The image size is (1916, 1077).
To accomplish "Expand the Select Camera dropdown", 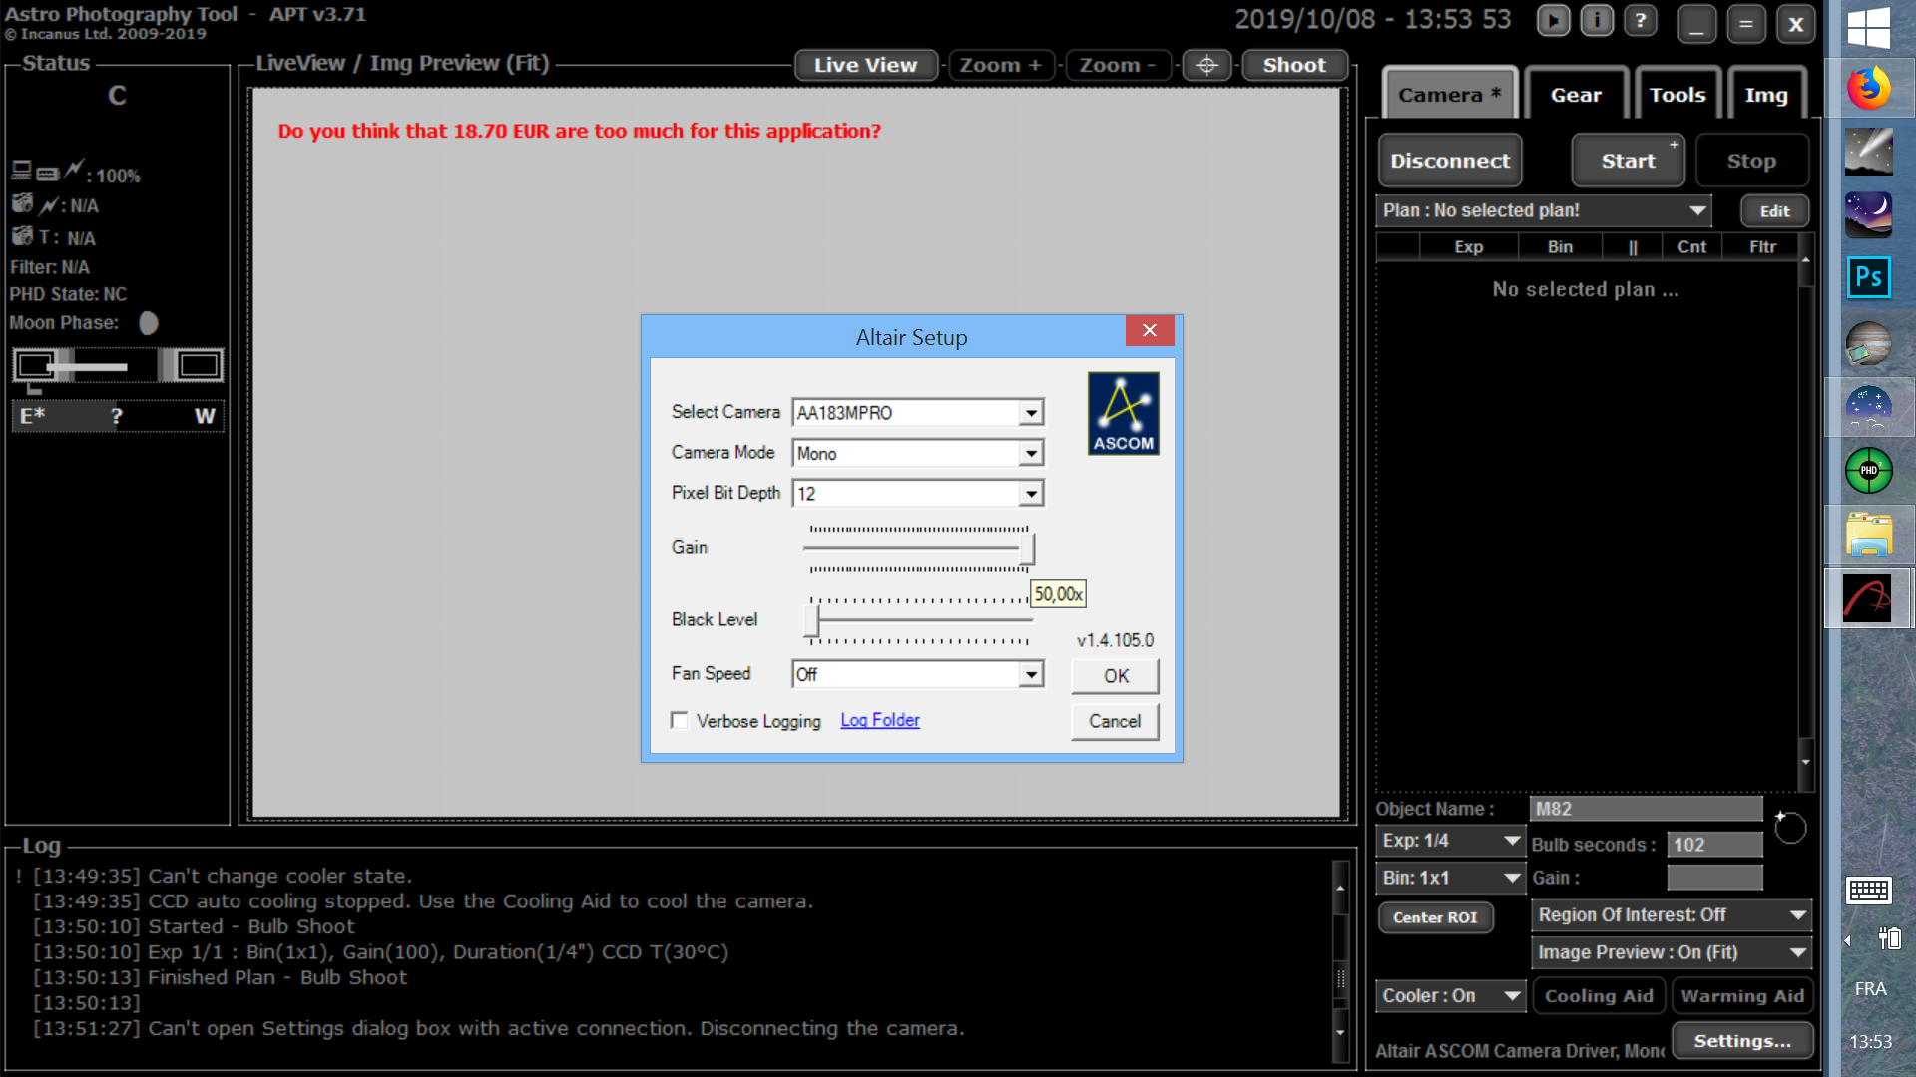I will [1031, 413].
